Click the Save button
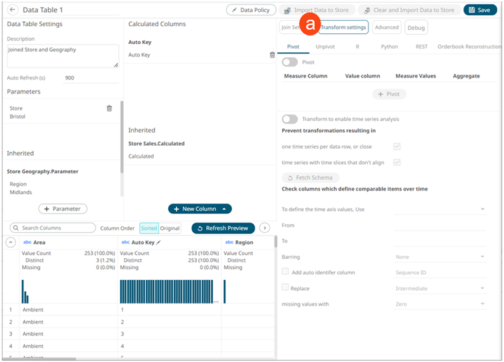The image size is (504, 362). pos(480,10)
